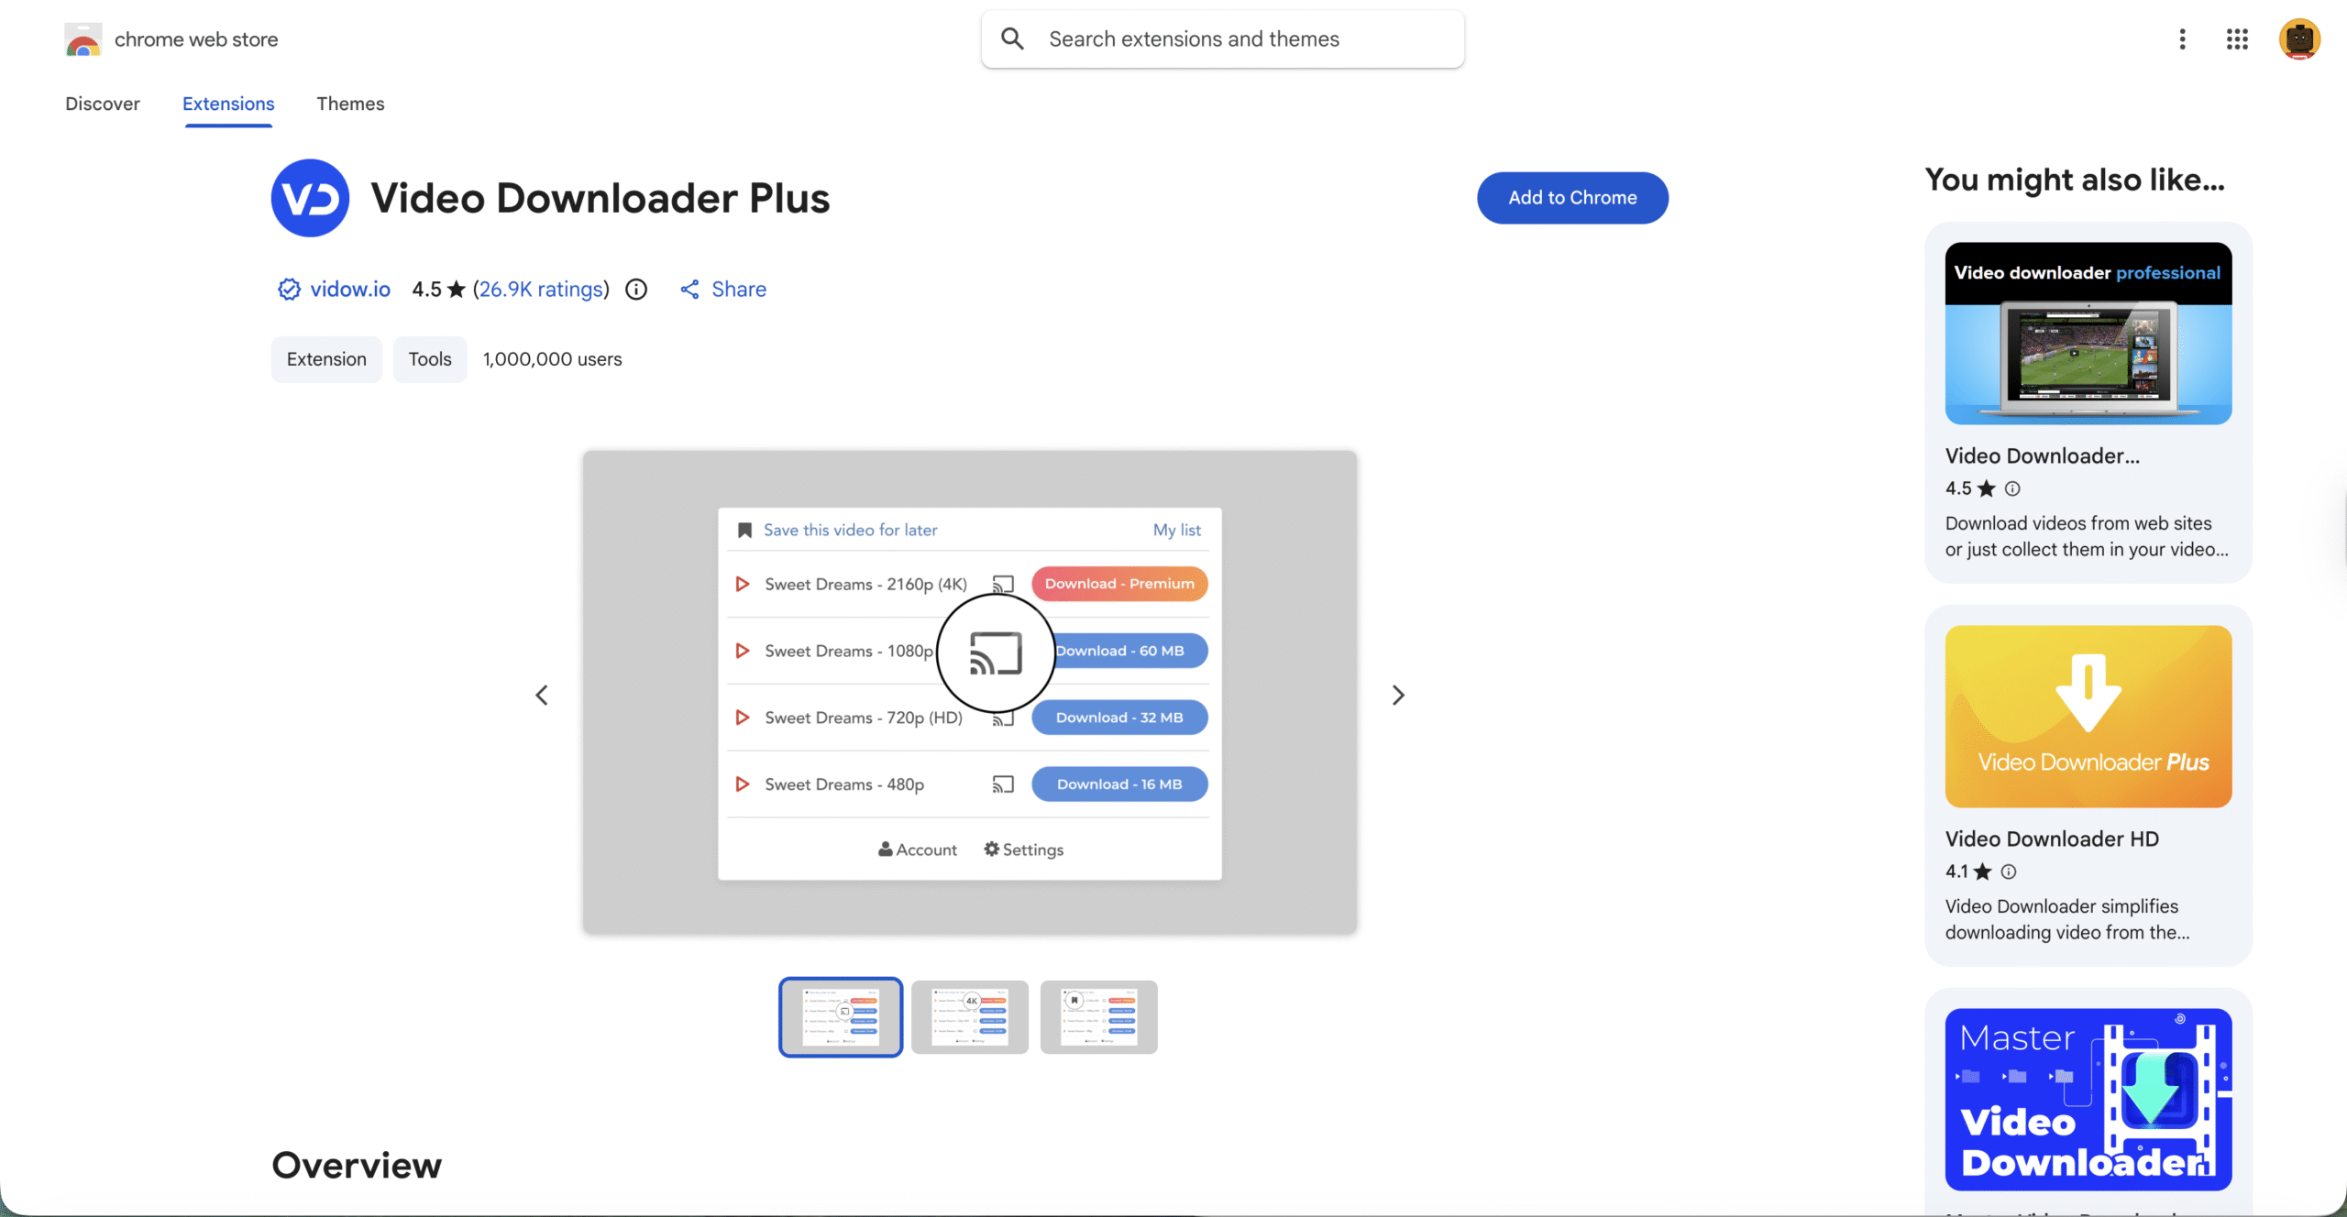The width and height of the screenshot is (2347, 1217).
Task: Open the account profile avatar
Action: coord(2299,38)
